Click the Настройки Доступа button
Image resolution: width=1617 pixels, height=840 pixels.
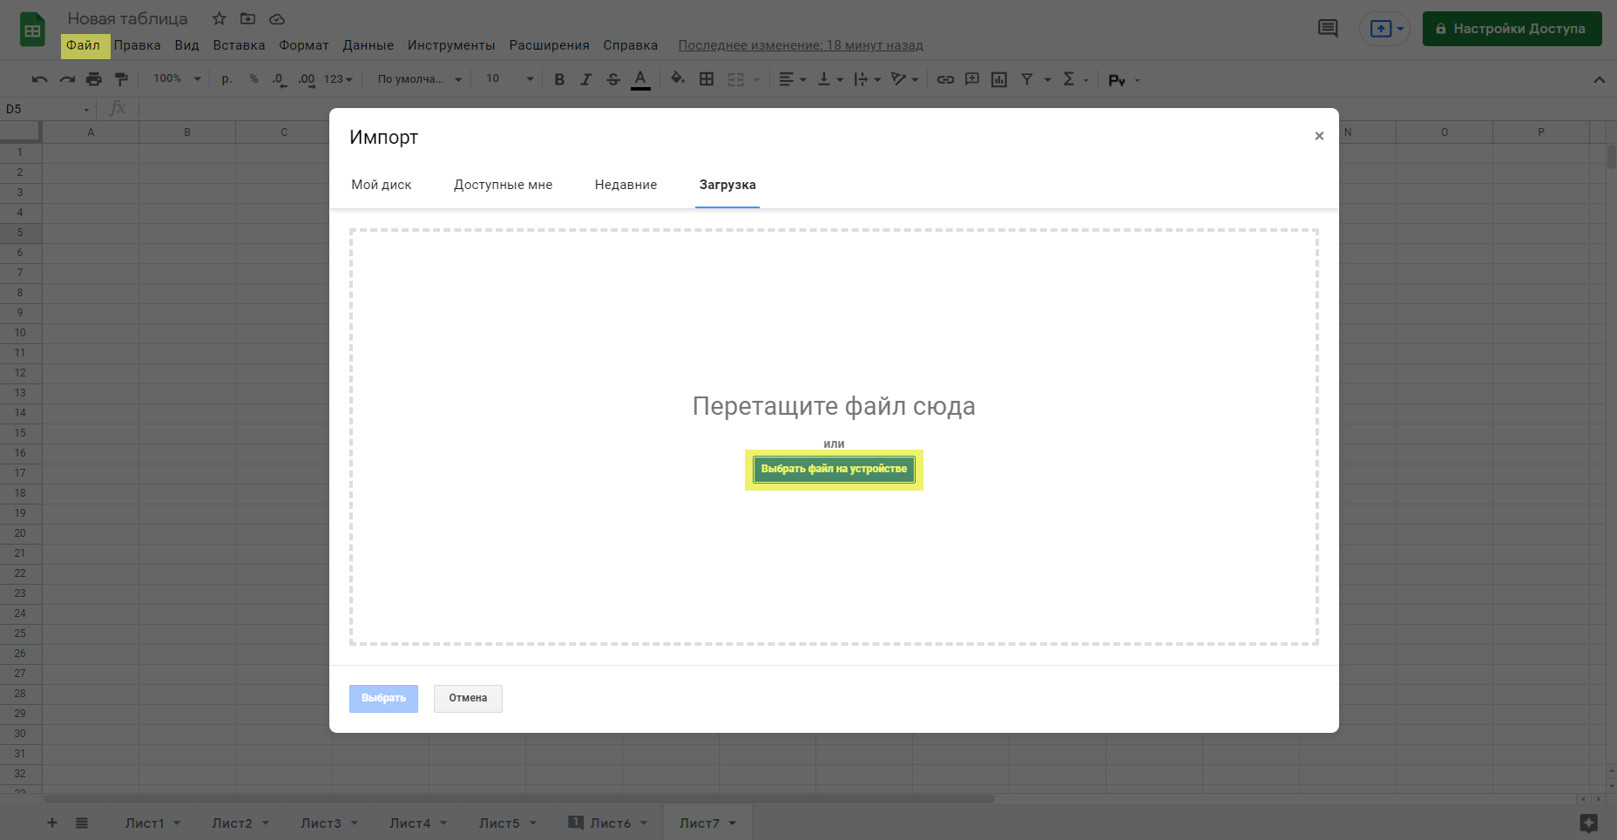(1512, 29)
